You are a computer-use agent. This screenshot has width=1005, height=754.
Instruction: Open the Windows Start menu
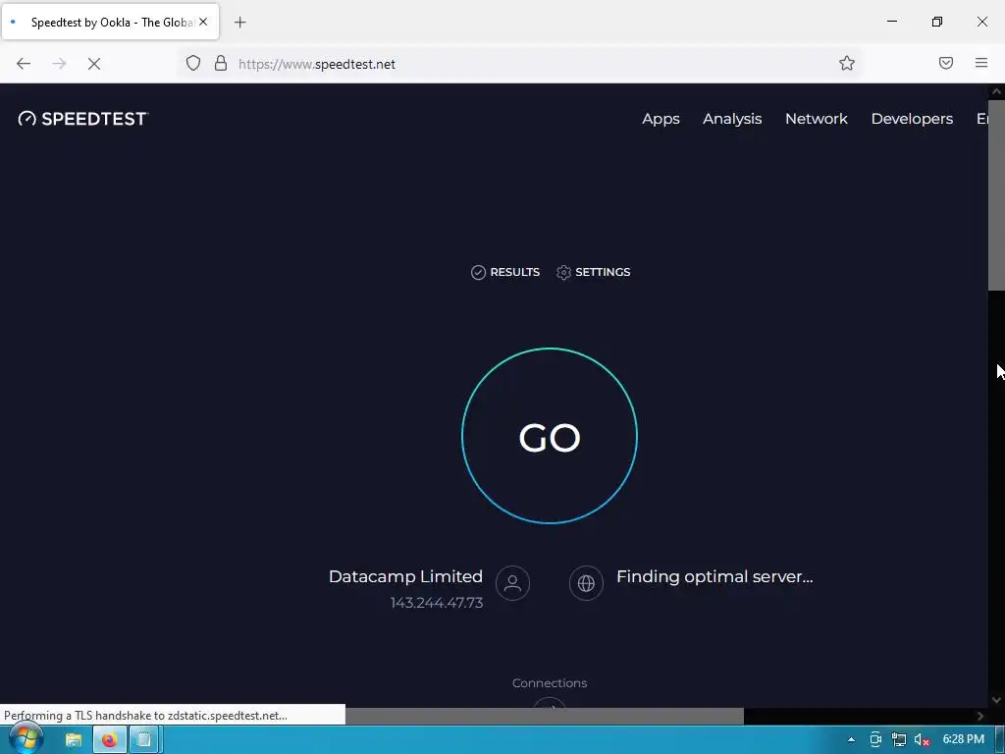(26, 739)
